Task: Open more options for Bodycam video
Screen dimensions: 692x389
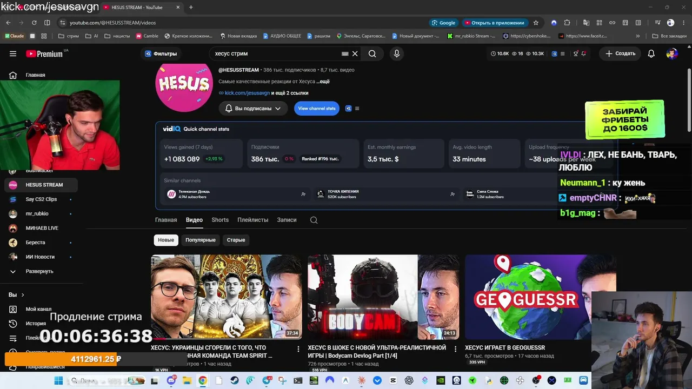Action: click(x=455, y=350)
